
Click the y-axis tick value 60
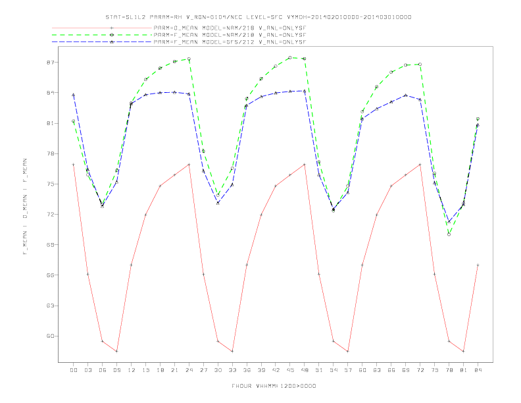coord(50,336)
